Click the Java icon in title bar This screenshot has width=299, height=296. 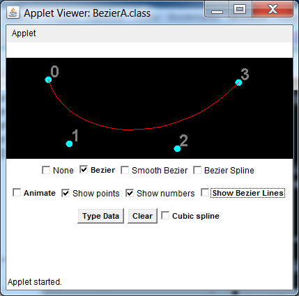(x=13, y=13)
